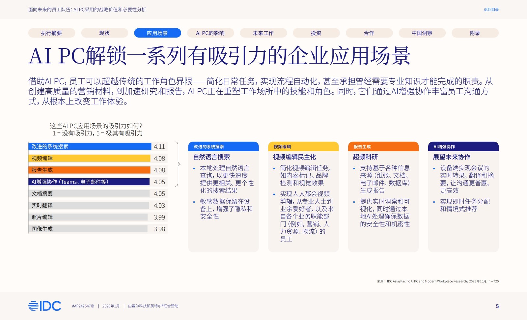527x320 pixels.
Task: Click the yellow 视频编辑 chart bar
Action: pyautogui.click(x=90, y=159)
